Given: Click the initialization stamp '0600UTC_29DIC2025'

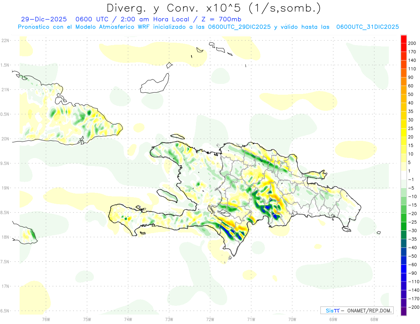Looking at the screenshot, I should 239,27.
